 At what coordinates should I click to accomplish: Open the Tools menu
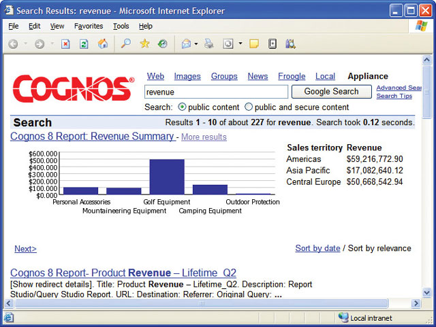pos(121,26)
